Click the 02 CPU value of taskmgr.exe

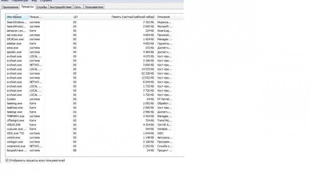click(x=75, y=112)
